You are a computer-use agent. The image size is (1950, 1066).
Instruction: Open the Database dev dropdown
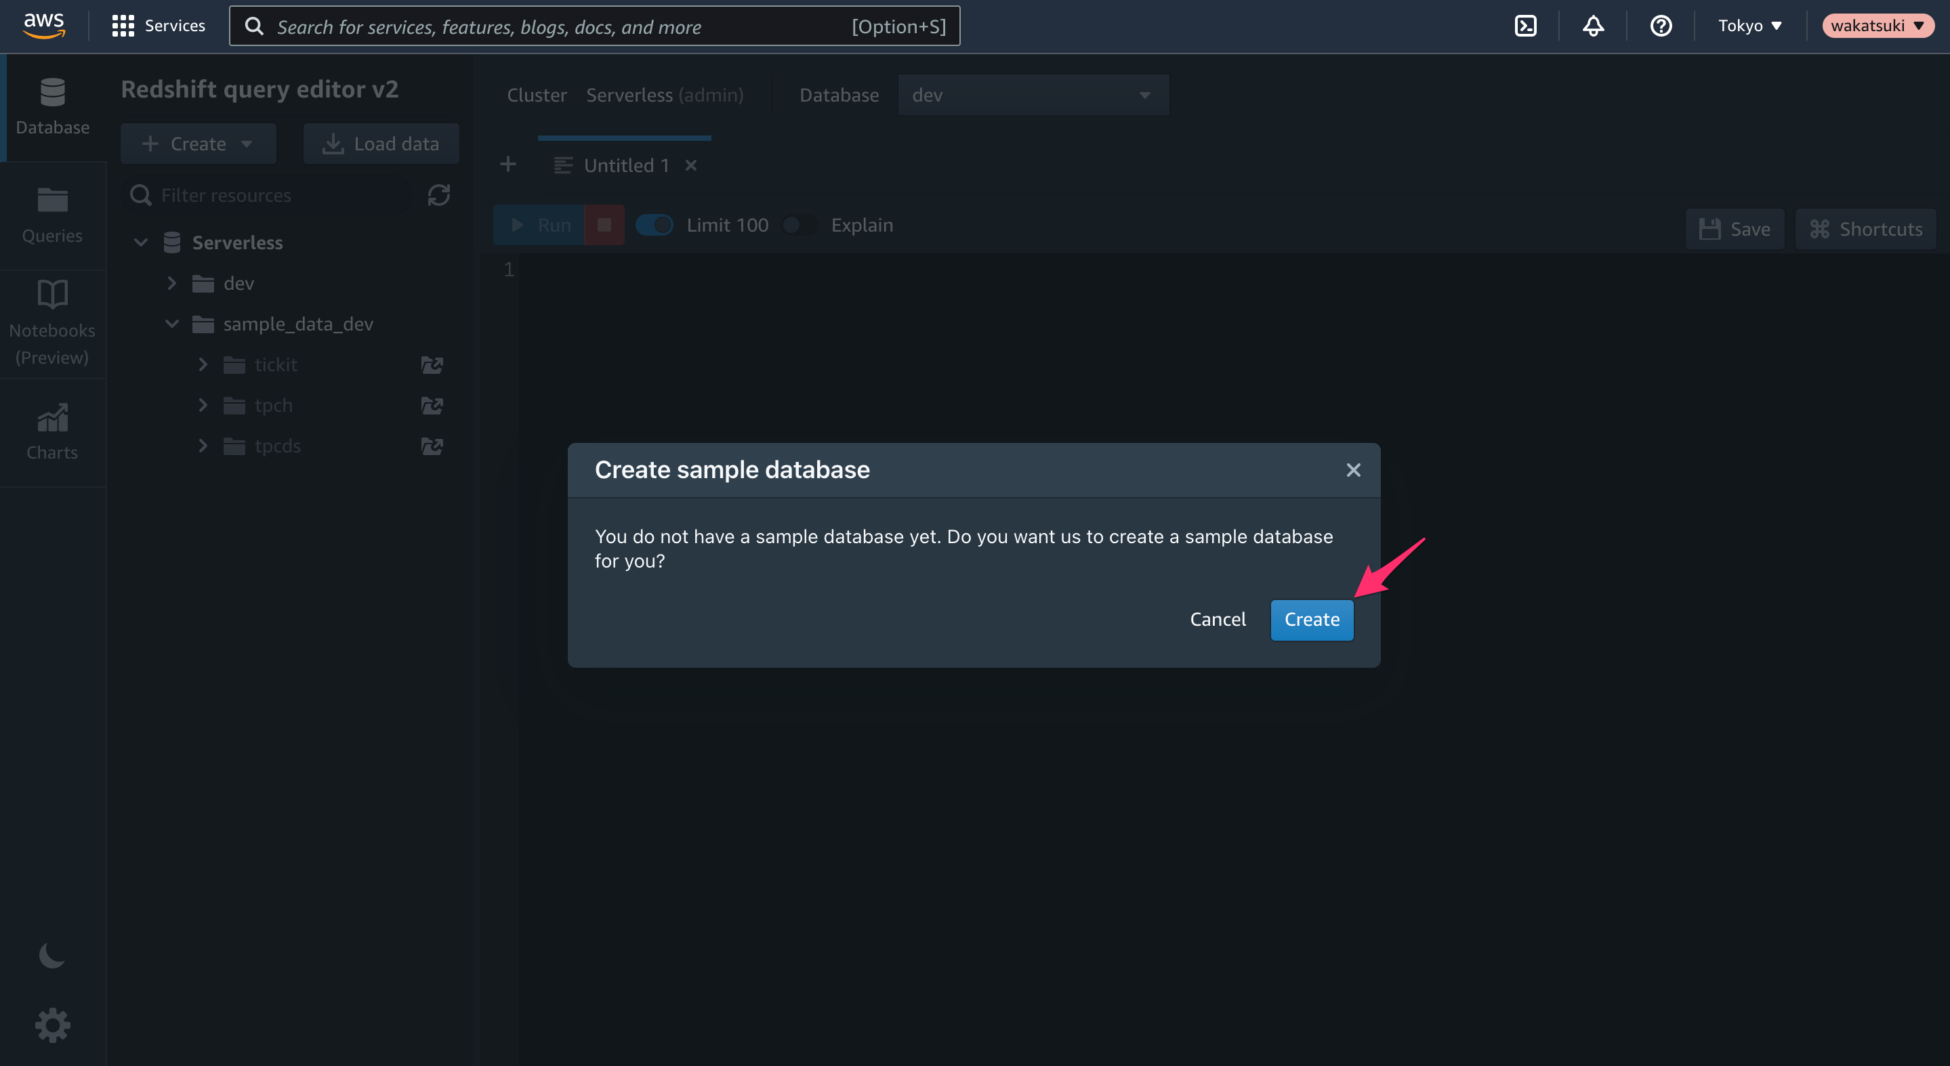tap(1033, 95)
